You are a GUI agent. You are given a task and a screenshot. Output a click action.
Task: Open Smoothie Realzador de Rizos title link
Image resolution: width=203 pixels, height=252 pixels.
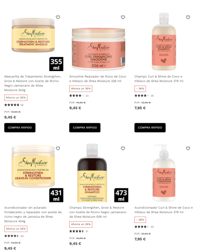pos(97,79)
